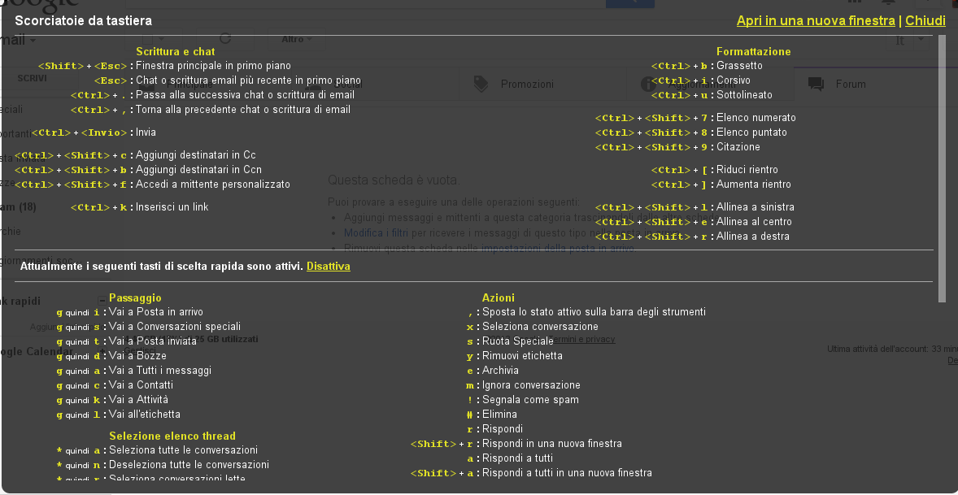Click the 'Scorciatoie da tastiera' title

[x=83, y=21]
